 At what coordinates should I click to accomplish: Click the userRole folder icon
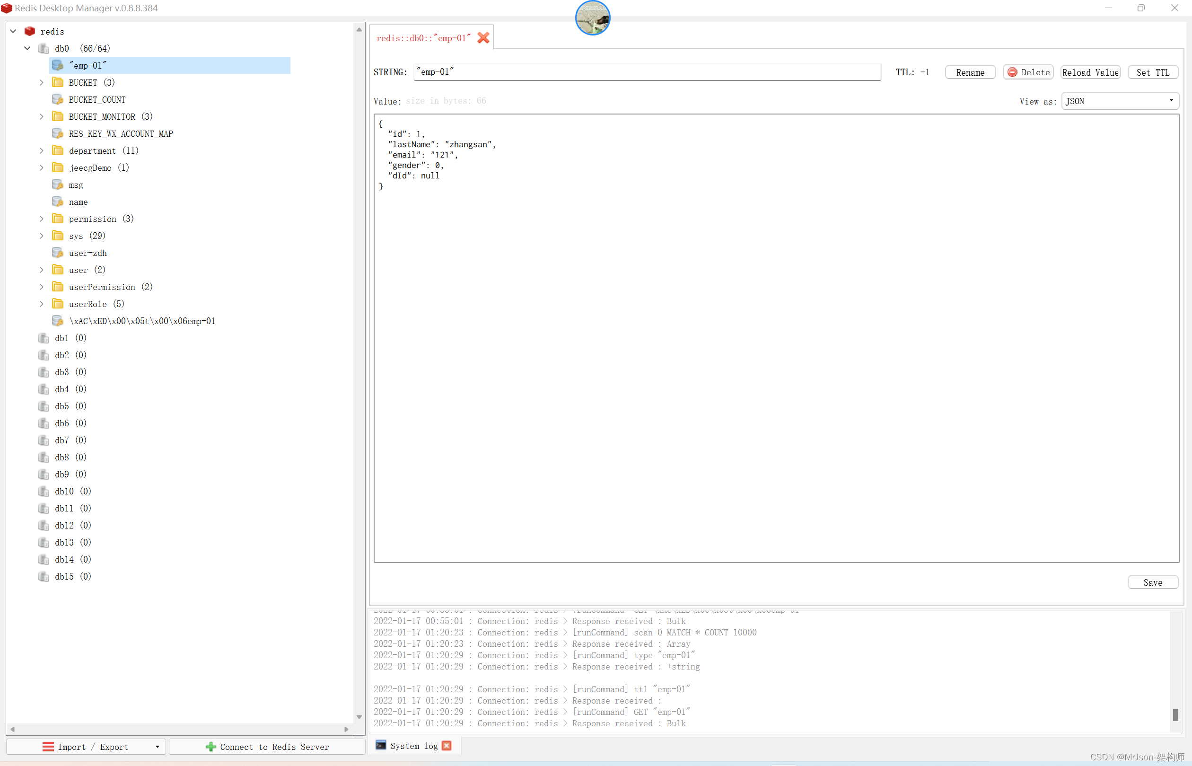58,304
